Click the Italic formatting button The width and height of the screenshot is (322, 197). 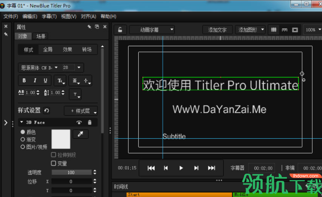pos(35,80)
